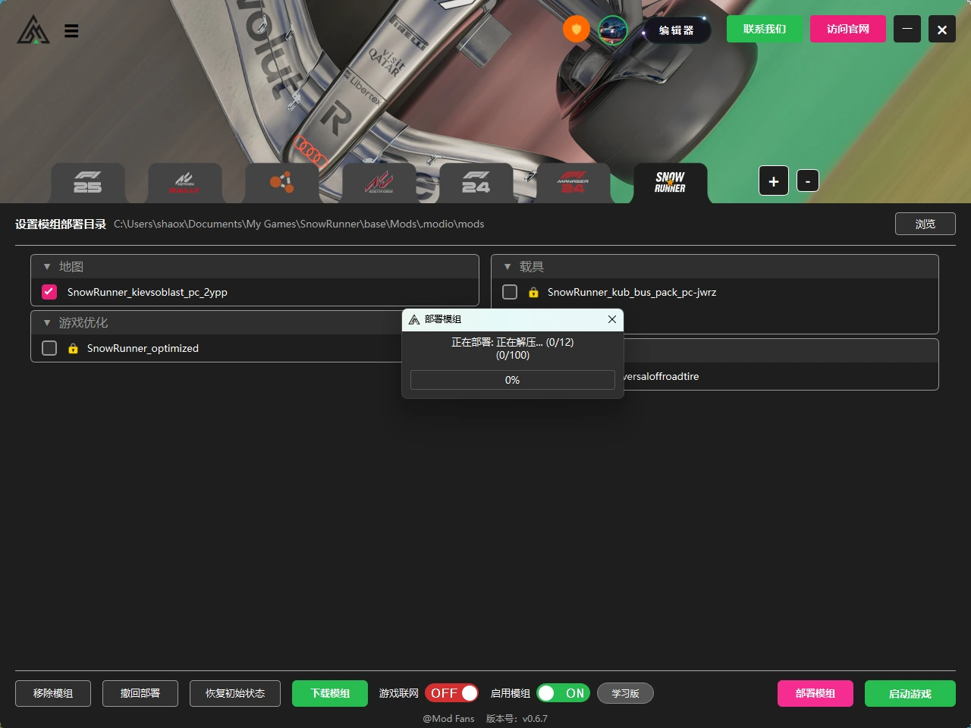Screen dimensions: 971x728
Task: Add a game with the plus button
Action: tap(774, 181)
